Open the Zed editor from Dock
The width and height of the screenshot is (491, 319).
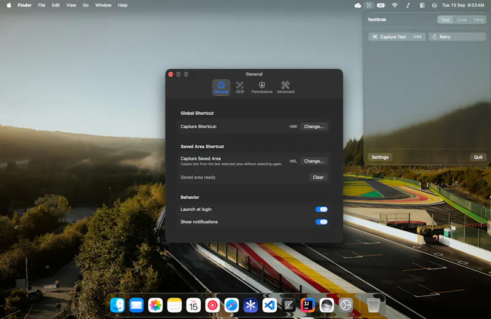point(288,306)
